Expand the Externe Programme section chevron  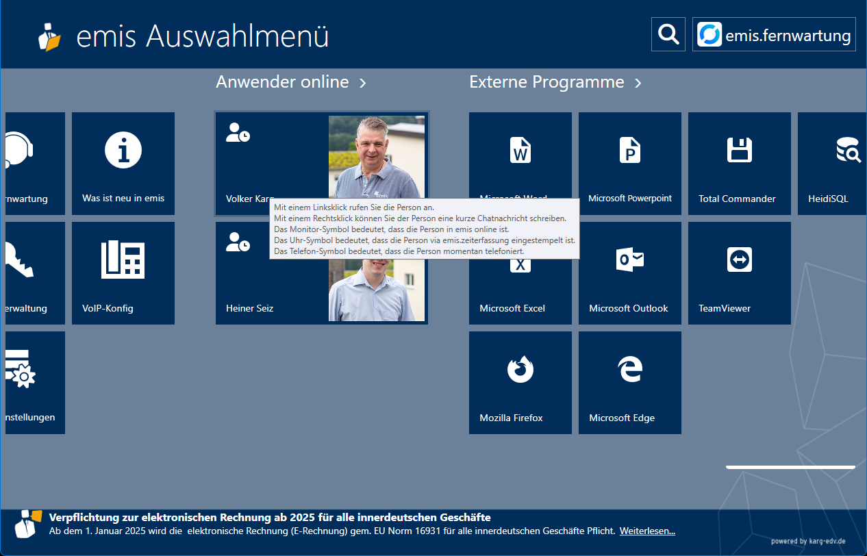point(638,83)
